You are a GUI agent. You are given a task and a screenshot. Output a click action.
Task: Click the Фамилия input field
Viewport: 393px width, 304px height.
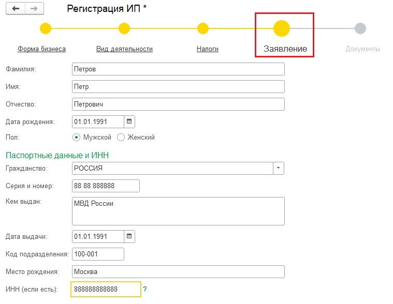click(x=179, y=69)
